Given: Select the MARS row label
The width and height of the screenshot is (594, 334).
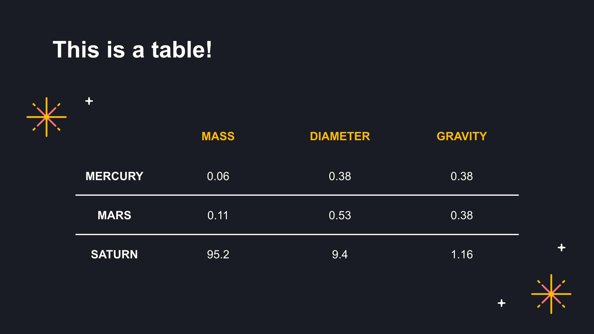Looking at the screenshot, I should pos(114,215).
